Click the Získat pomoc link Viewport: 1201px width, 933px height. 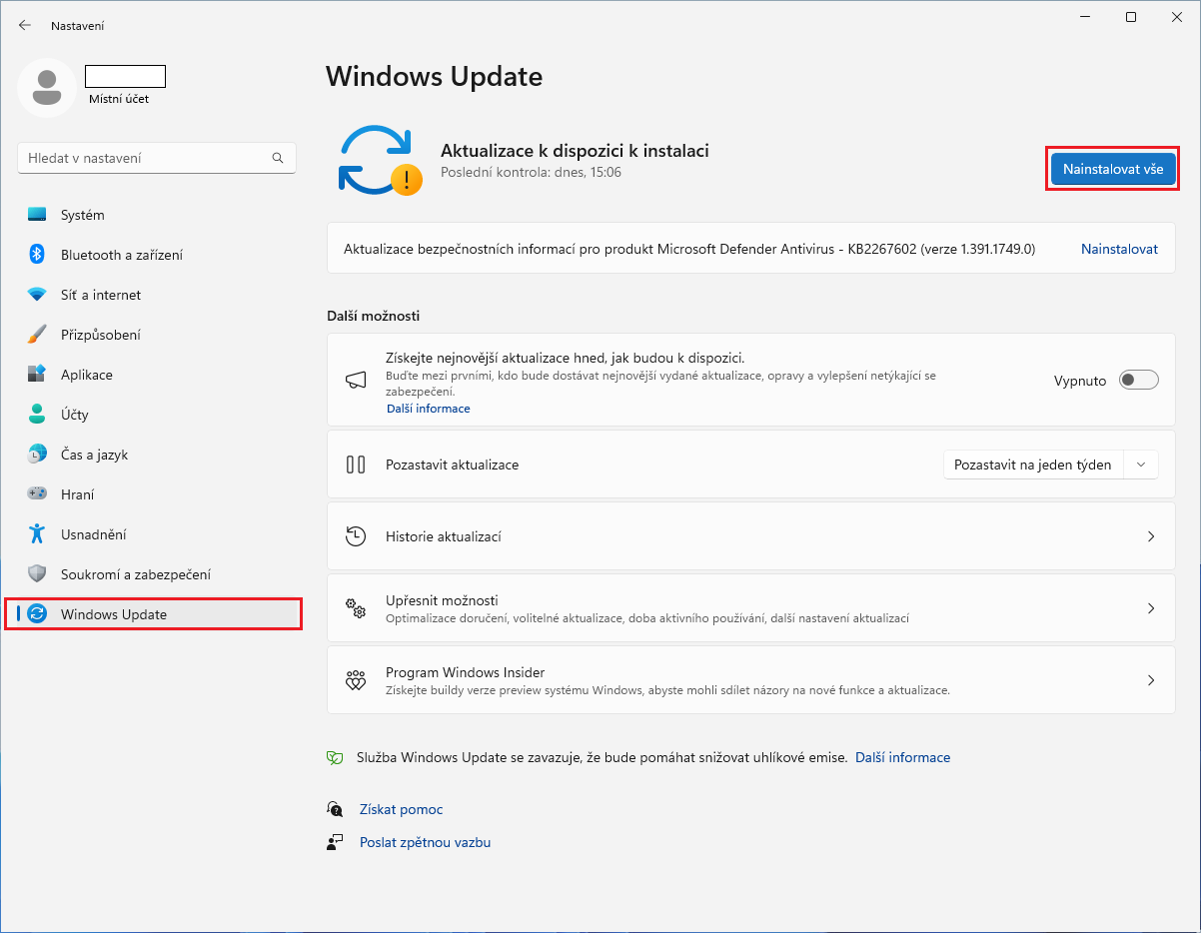coord(401,809)
